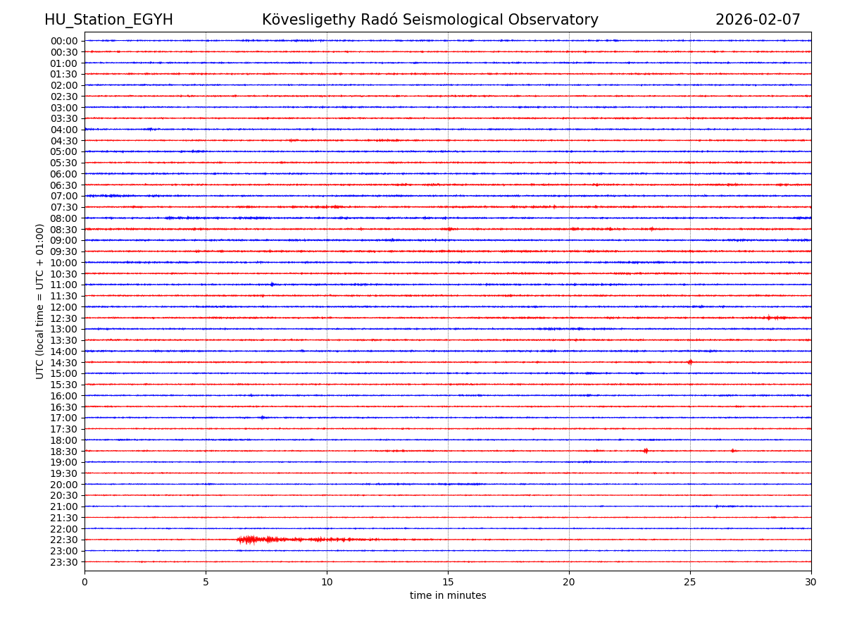
Task: Click the blue blip on the 21:00 trace
Action: point(717,506)
